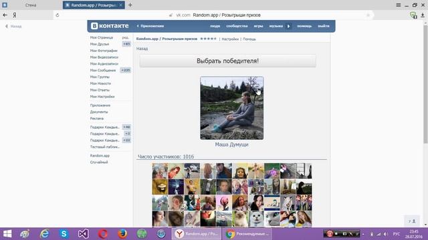Open люди in the VK header
The image size is (428, 240).
click(x=215, y=26)
